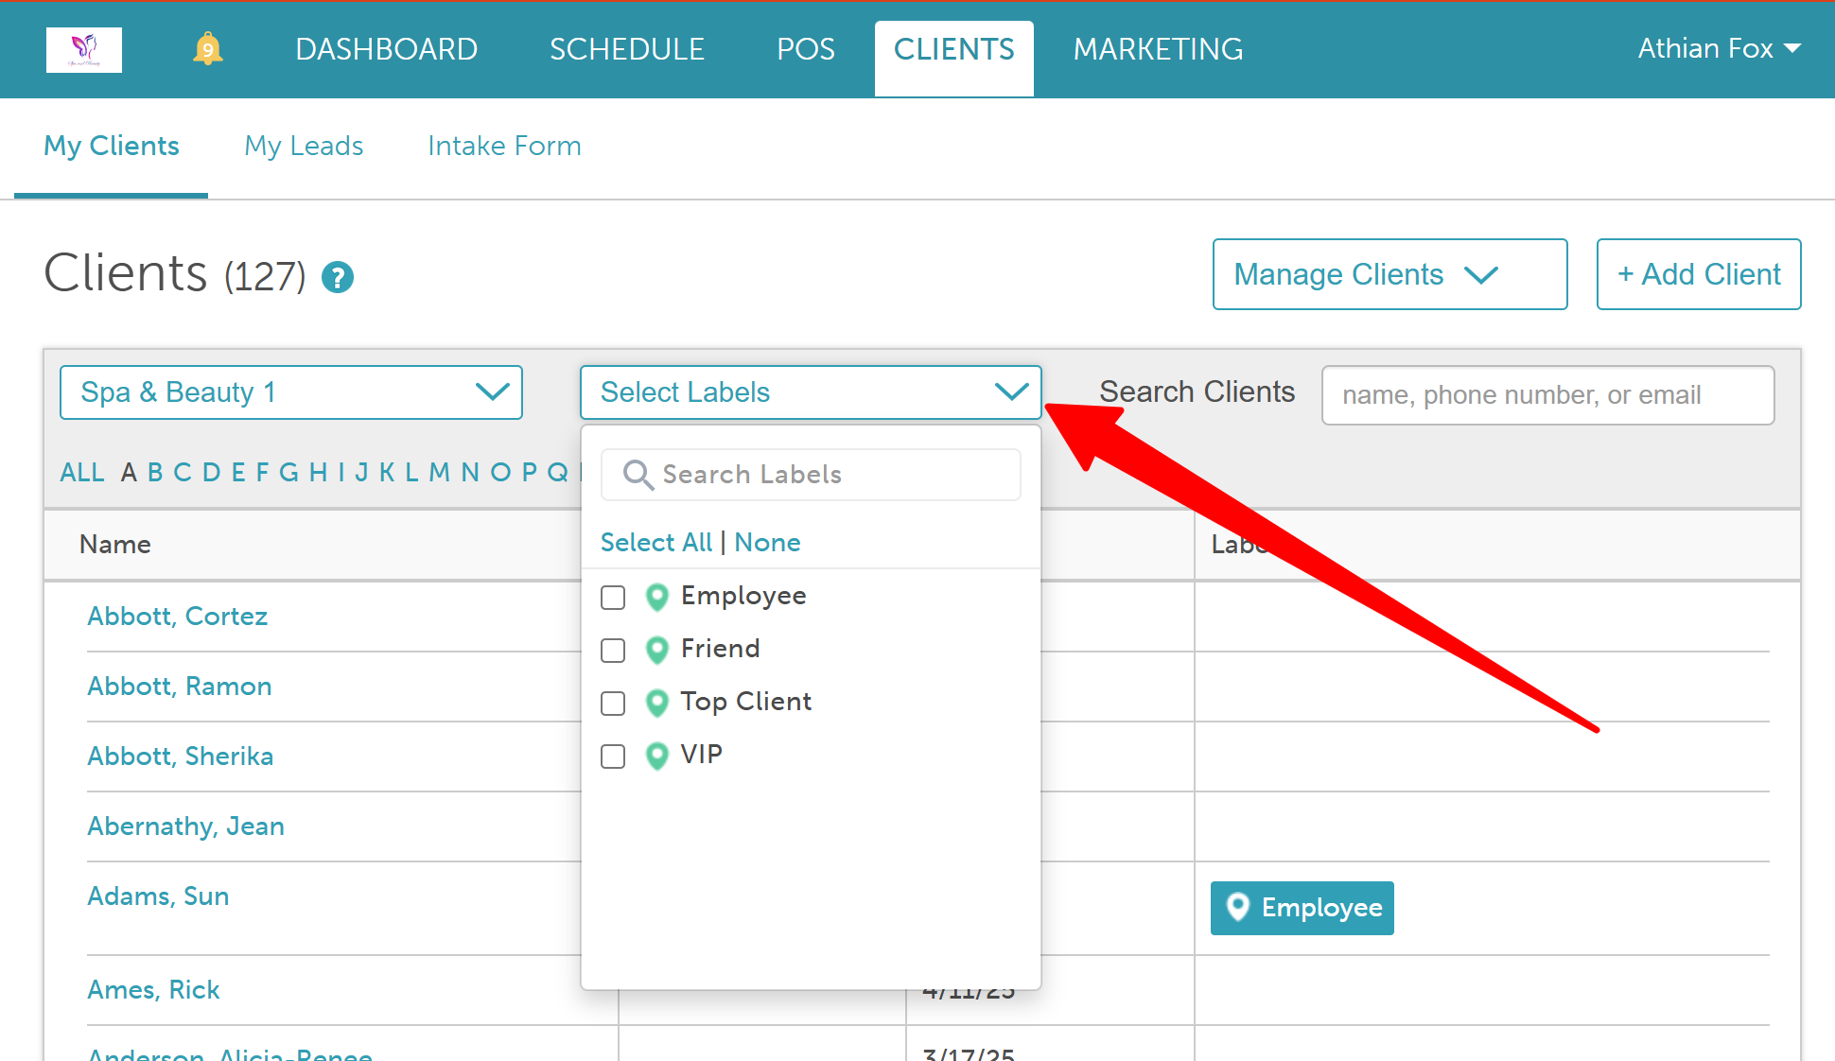Click the pin icon beside Friend option
This screenshot has width=1835, height=1061.
pos(656,650)
